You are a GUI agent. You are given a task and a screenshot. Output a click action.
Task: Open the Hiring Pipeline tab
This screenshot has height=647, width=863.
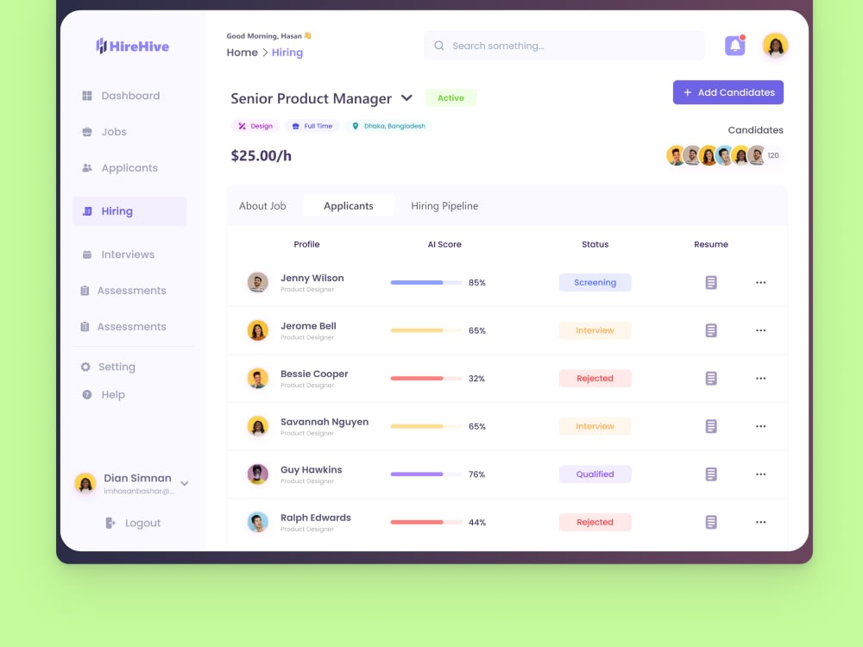pos(444,206)
